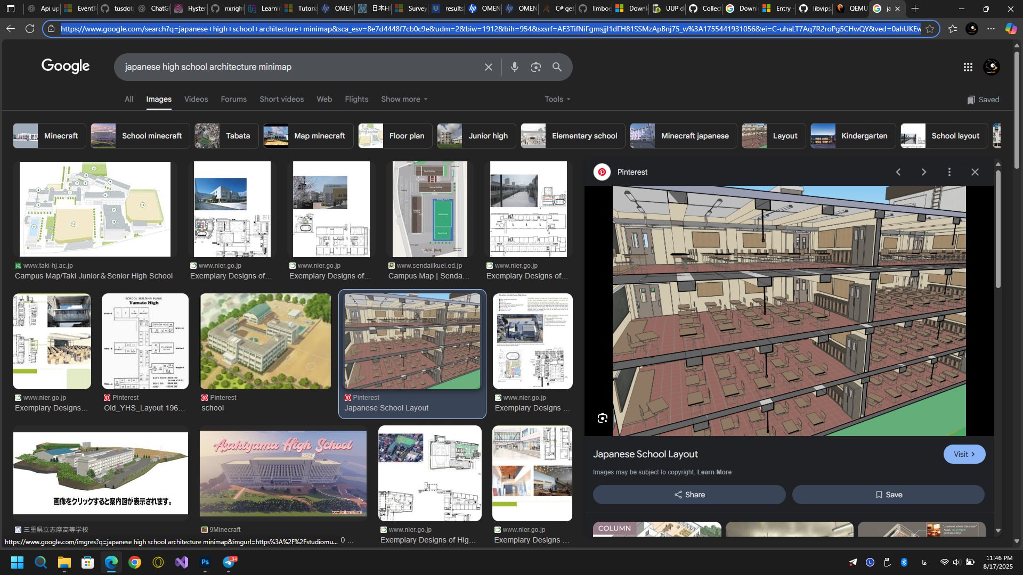Open Google Lens search by image
Screen dimensions: 1023x575
pos(535,67)
